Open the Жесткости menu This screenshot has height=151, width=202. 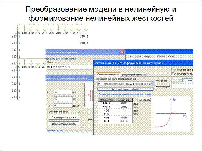tap(135, 56)
